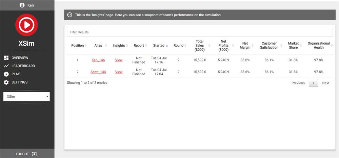Click the Settings gear icon
This screenshot has height=158, width=339.
click(x=6, y=82)
